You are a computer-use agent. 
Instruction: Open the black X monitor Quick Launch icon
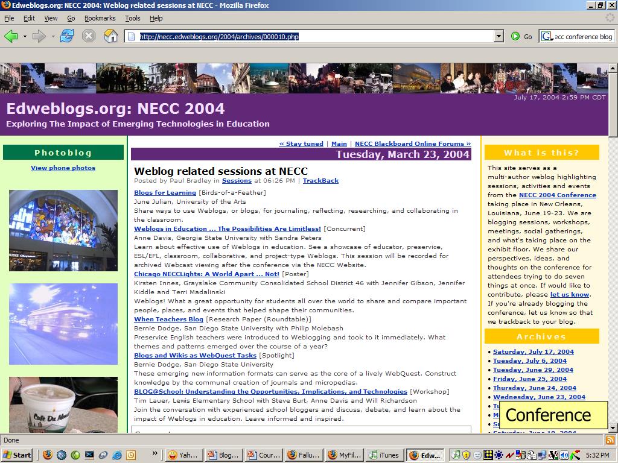point(89,455)
